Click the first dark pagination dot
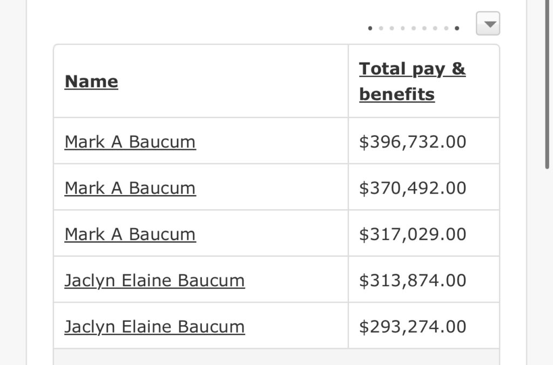Viewport: 553px width, 365px height. point(370,28)
